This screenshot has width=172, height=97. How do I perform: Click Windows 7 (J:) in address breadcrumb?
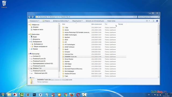coord(54,17)
